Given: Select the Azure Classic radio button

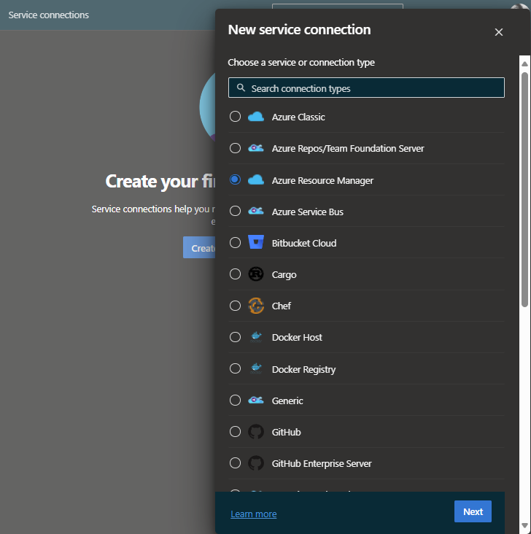Looking at the screenshot, I should point(235,117).
